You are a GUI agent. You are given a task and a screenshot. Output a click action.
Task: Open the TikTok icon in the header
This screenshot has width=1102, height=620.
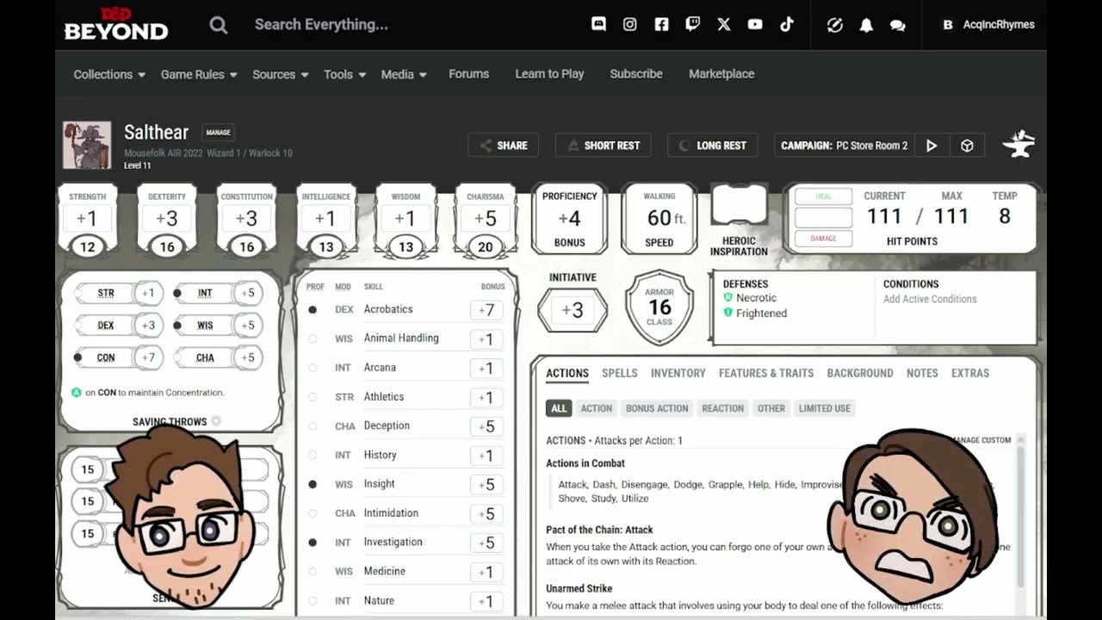(x=787, y=25)
